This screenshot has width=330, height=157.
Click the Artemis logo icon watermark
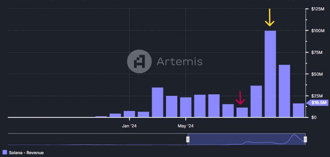coord(139,61)
